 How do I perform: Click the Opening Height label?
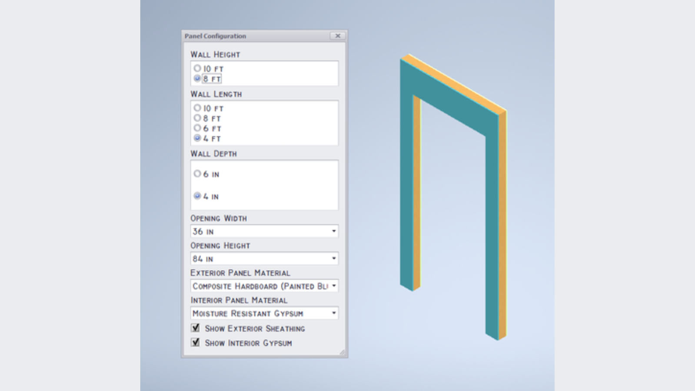pos(220,246)
